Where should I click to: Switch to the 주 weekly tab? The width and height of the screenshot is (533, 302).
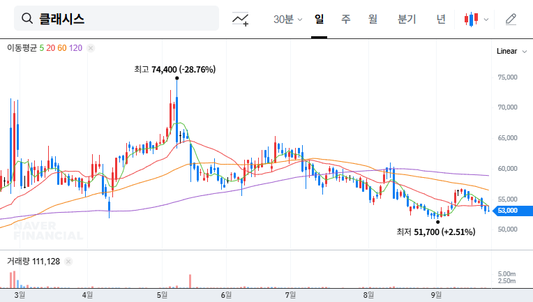(x=345, y=19)
